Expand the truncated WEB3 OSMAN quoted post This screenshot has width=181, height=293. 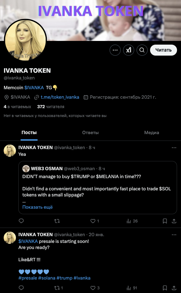click(37, 207)
